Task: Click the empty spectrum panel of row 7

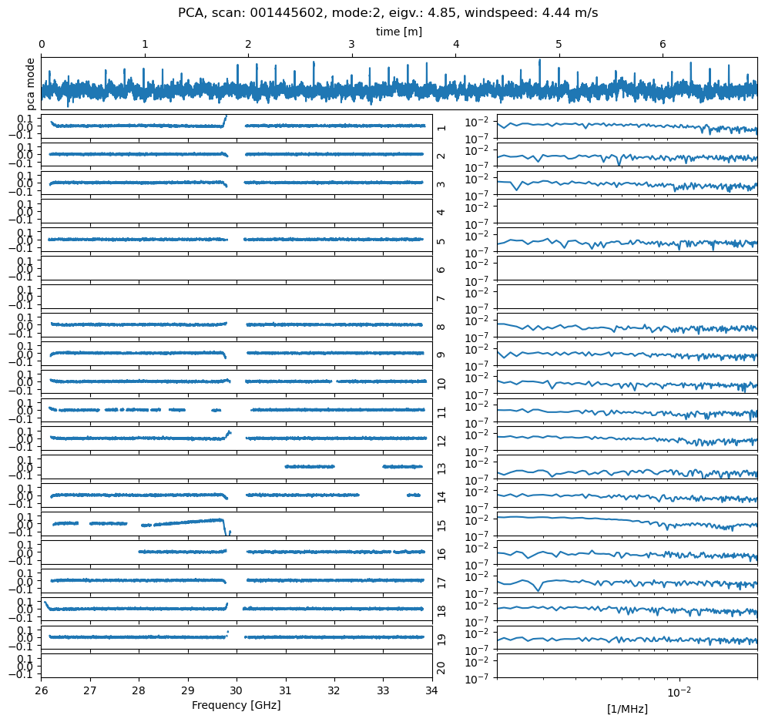Action: tap(626, 297)
